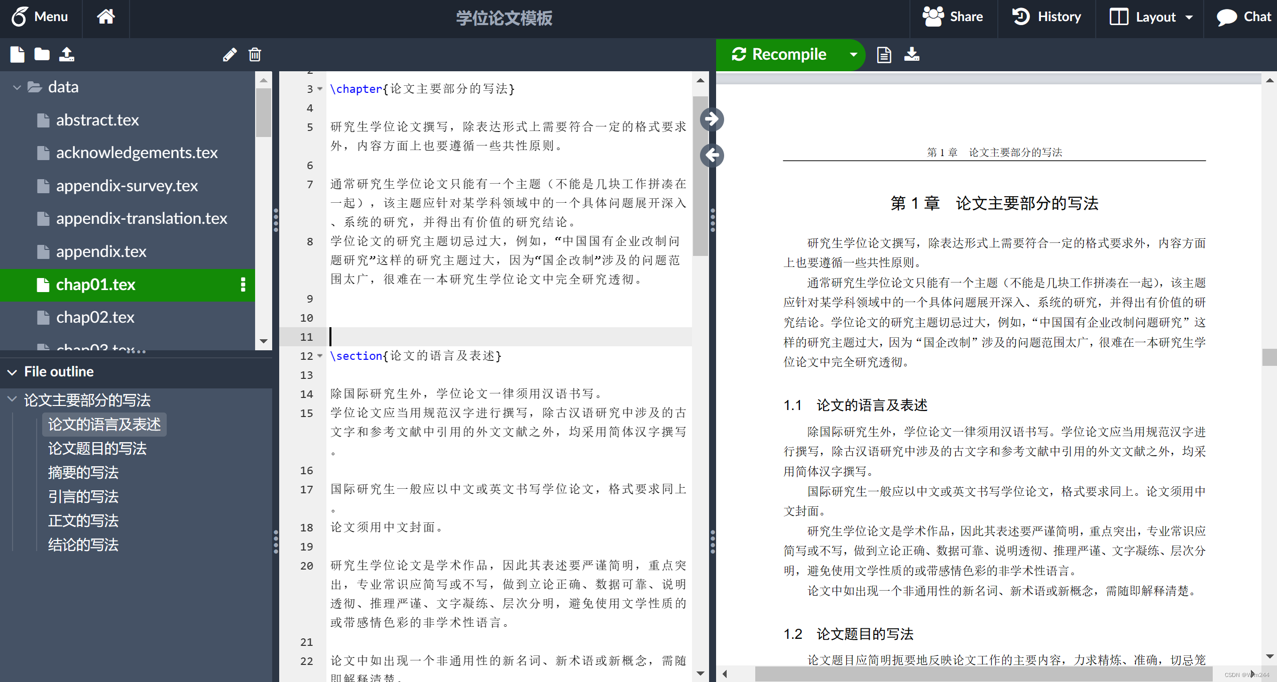Collapse the File outline section
The image size is (1277, 682).
pos(12,372)
